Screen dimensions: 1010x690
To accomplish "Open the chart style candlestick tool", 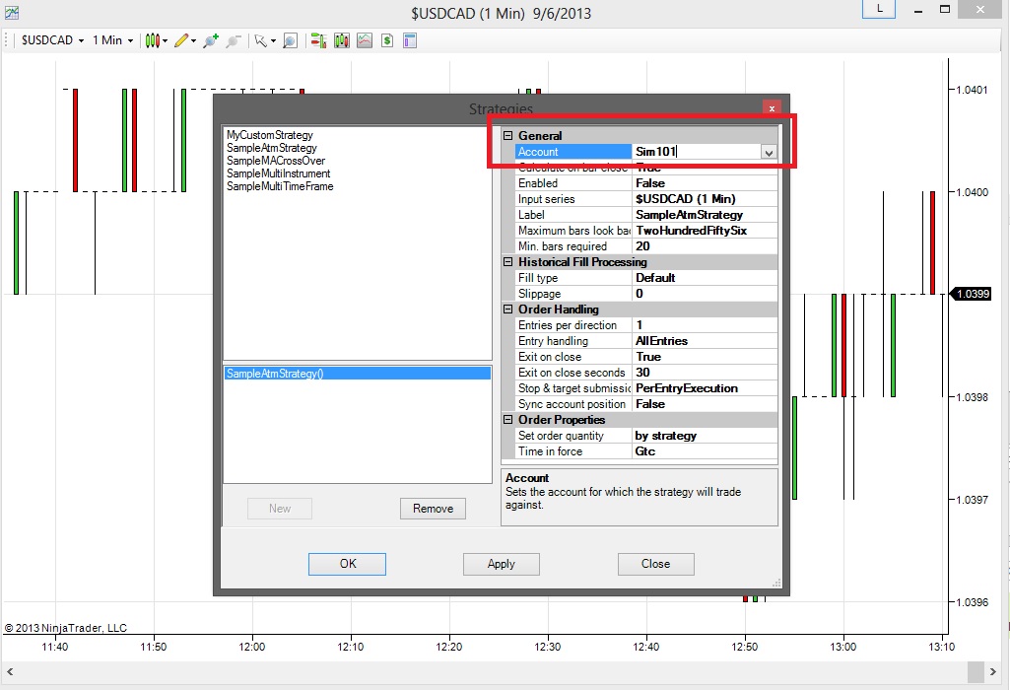I will [x=152, y=40].
